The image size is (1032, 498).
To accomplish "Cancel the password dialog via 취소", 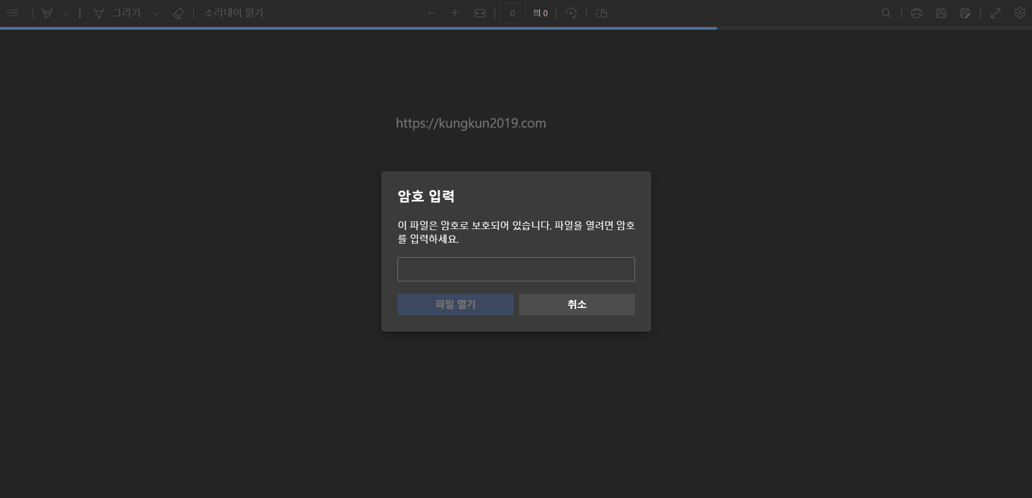I will pyautogui.click(x=576, y=304).
